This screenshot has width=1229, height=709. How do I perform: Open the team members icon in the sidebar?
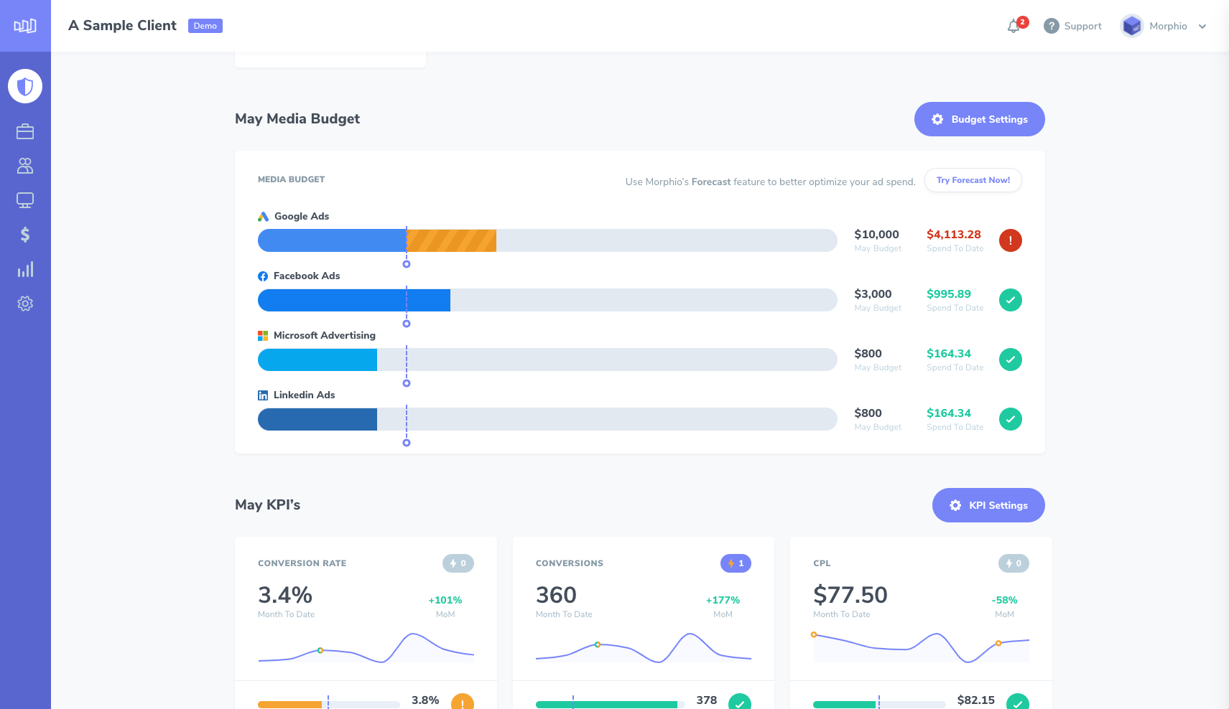click(x=25, y=166)
